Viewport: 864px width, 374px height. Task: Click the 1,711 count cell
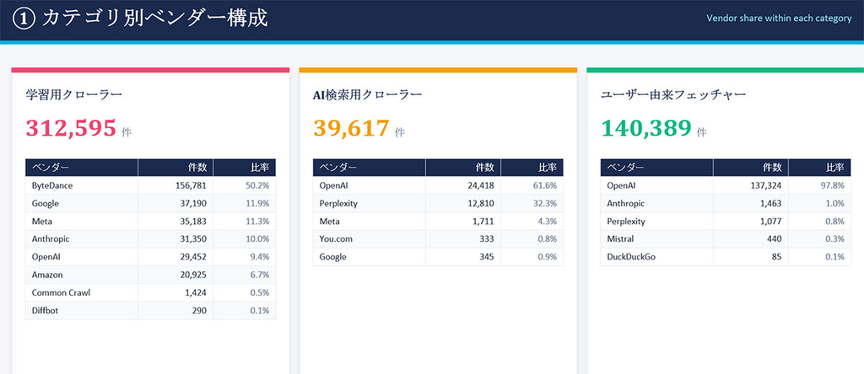point(463,222)
